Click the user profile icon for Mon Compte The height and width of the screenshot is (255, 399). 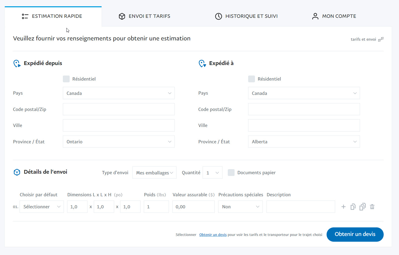tap(315, 16)
